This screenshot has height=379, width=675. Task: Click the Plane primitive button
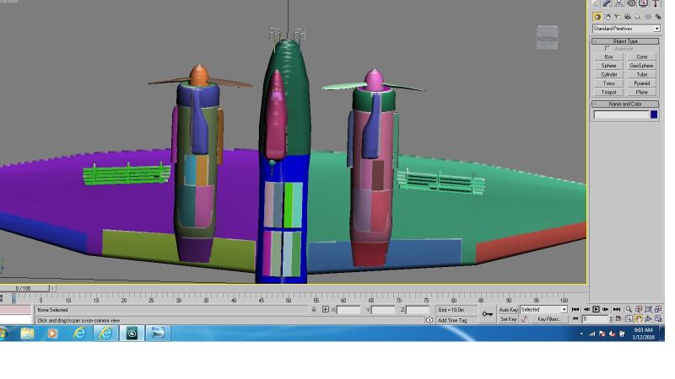641,93
